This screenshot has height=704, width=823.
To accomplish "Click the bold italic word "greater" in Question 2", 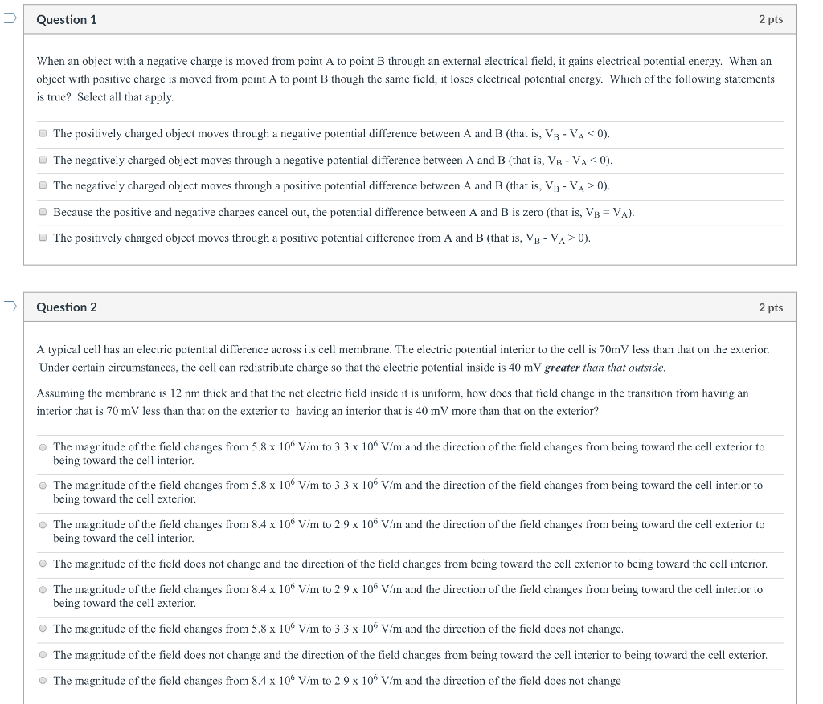I will point(562,368).
